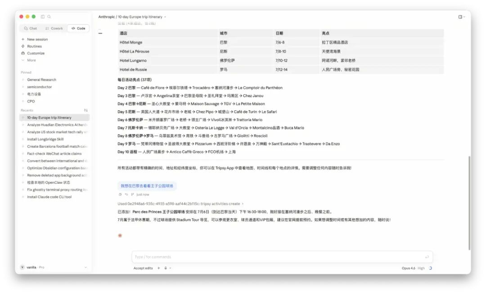Open pinned session CPO

pos(31,101)
